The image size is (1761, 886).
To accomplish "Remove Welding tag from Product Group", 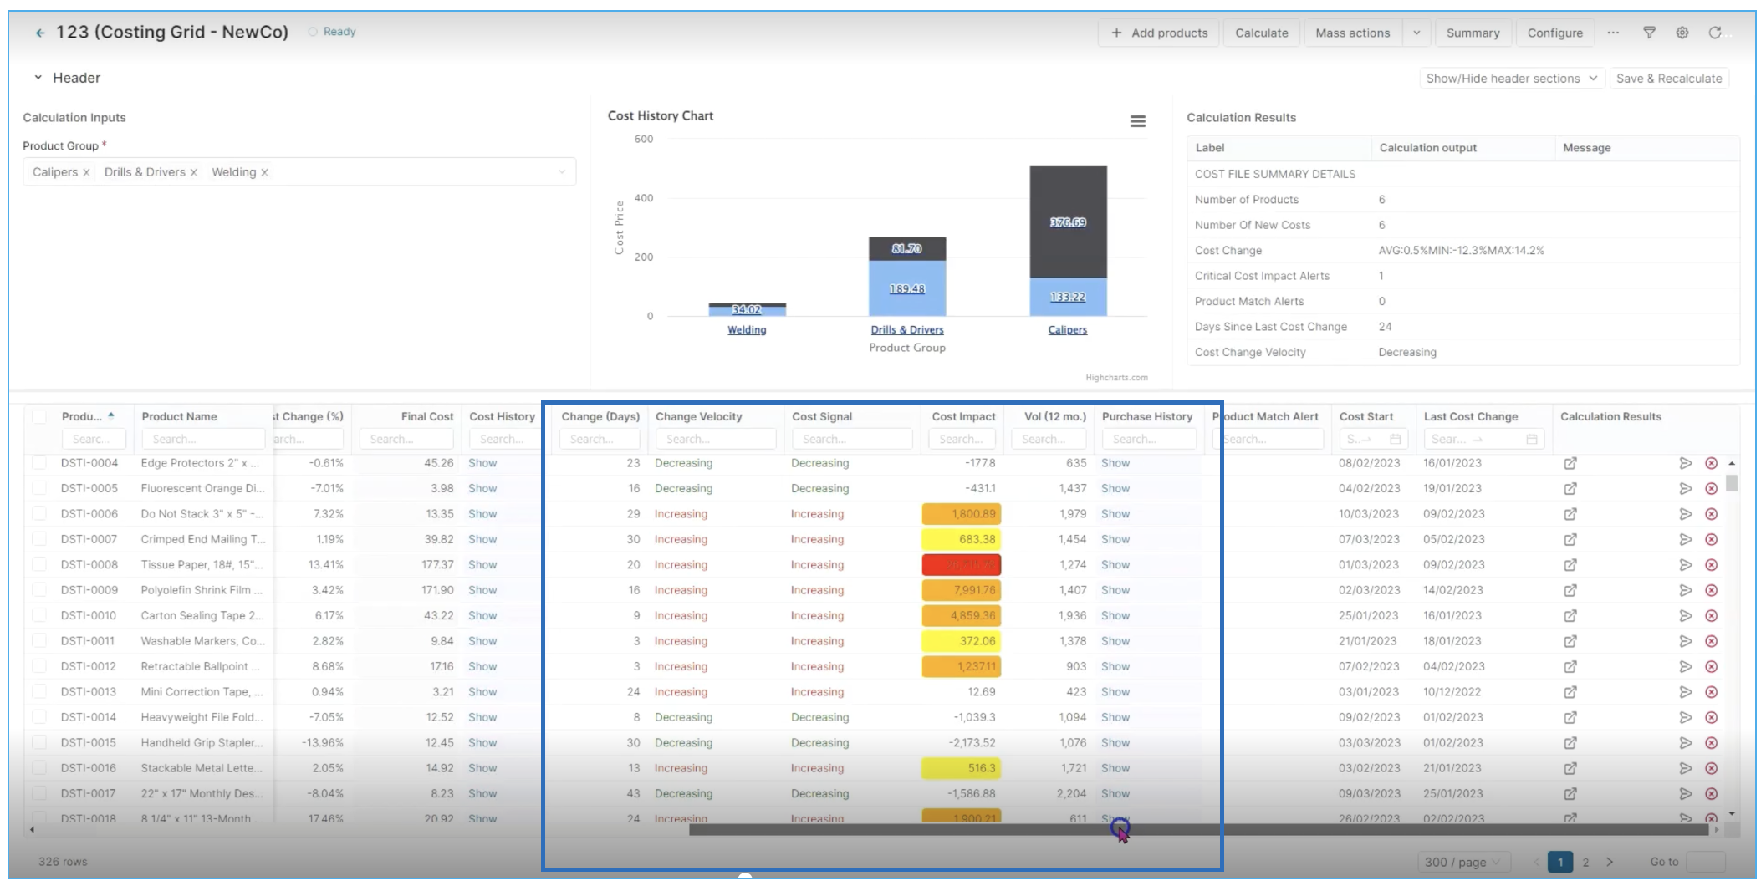I will point(264,172).
